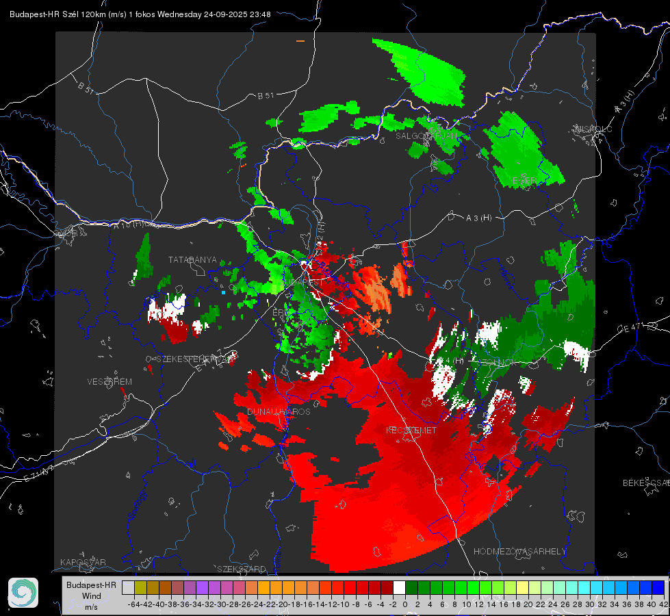
Task: Click the Kecskemet city label
Action: (411, 431)
